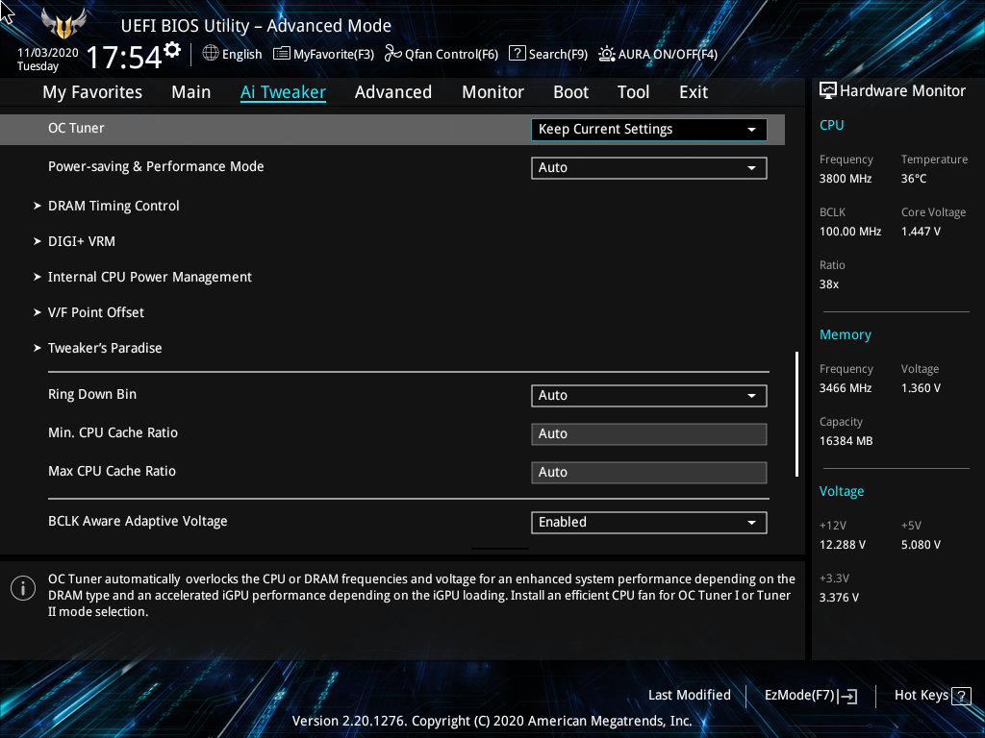Screen dimensions: 985x738
Task: Click the Max CPU Cache Ratio field
Action: point(649,472)
